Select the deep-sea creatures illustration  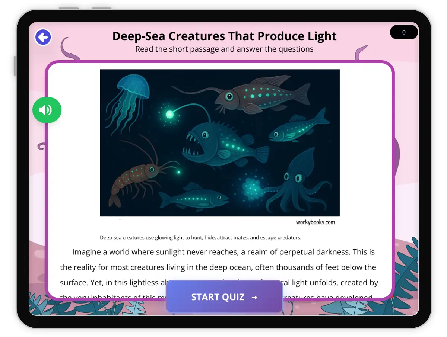(x=220, y=143)
